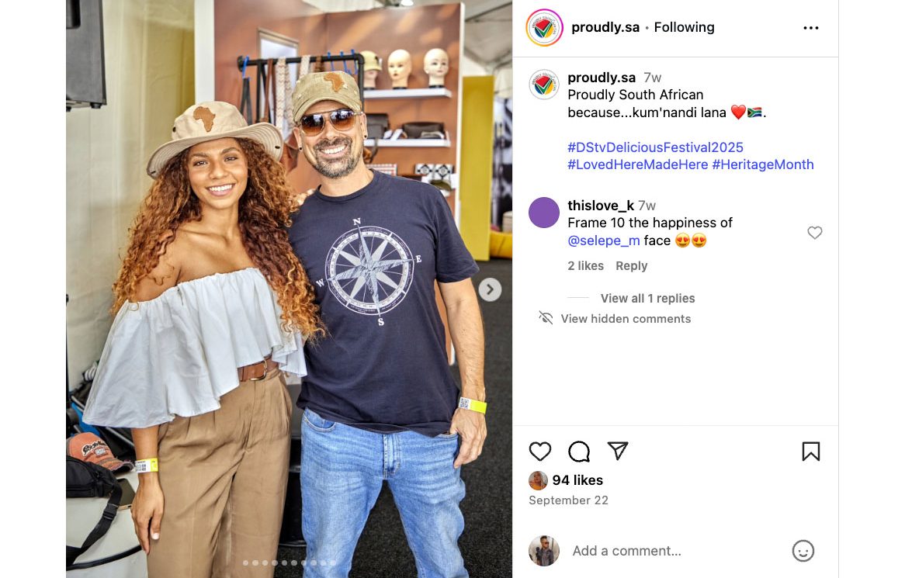The height and width of the screenshot is (578, 905).
Task: Save the post with the bookmark icon
Action: coord(811,451)
